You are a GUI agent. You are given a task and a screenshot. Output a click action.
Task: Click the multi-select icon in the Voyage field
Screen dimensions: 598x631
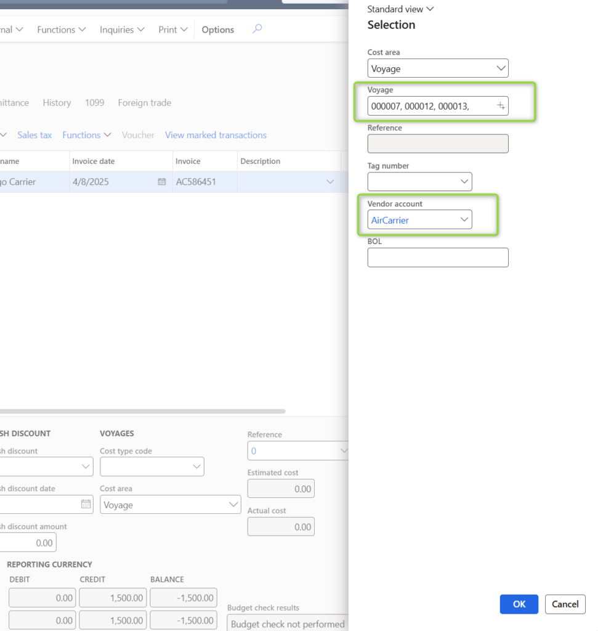coord(500,106)
